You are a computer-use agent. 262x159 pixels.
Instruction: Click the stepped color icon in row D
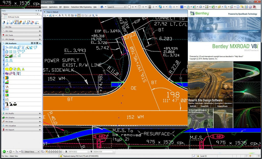(x=7, y=82)
